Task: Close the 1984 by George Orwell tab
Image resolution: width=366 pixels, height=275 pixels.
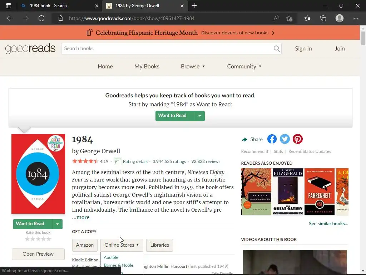Action: point(182,6)
